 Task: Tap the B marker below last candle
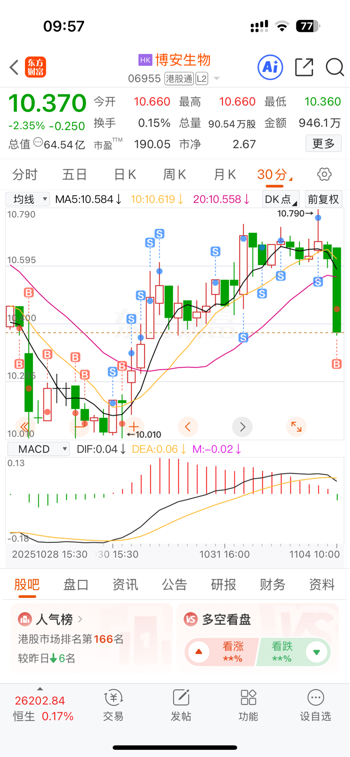tap(337, 364)
